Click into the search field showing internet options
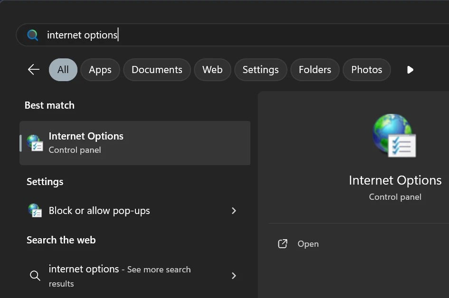The image size is (449, 298). pos(232,35)
